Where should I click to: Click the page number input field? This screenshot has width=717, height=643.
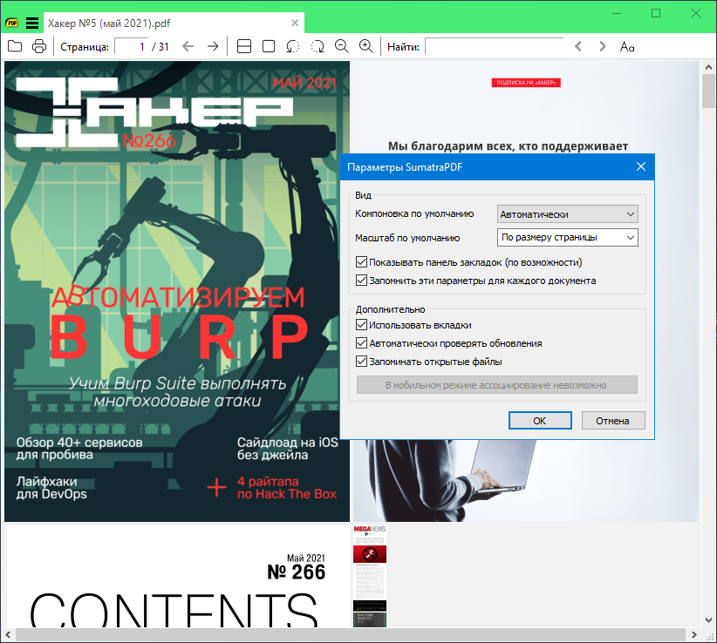(x=131, y=46)
